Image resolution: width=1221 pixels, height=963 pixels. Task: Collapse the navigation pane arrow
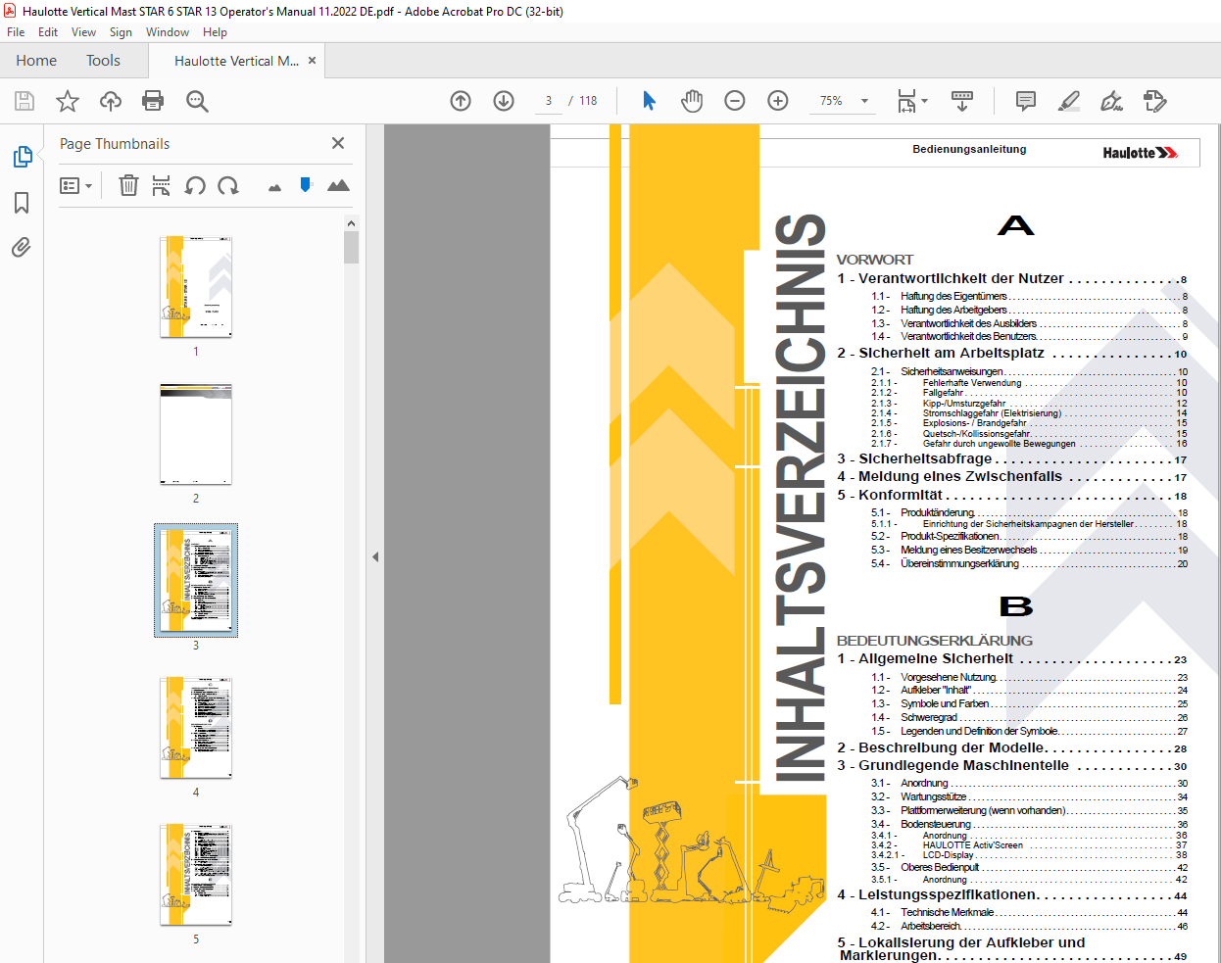point(375,556)
